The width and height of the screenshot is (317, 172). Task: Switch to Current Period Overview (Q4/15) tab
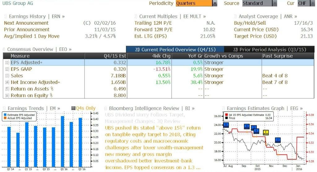(175, 49)
